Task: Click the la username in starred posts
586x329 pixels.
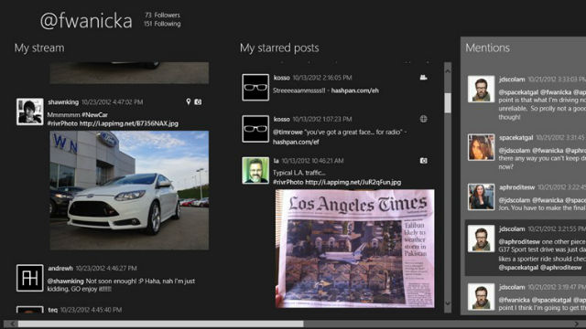Action: 277,161
